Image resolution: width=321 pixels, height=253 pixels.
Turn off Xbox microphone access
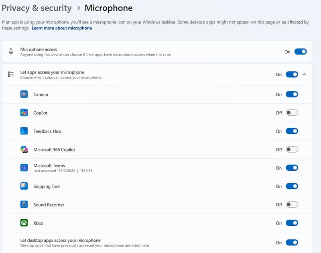tap(292, 223)
